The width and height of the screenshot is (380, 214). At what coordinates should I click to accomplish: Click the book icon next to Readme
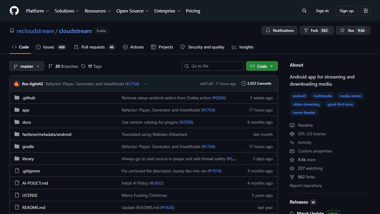pyautogui.click(x=292, y=125)
